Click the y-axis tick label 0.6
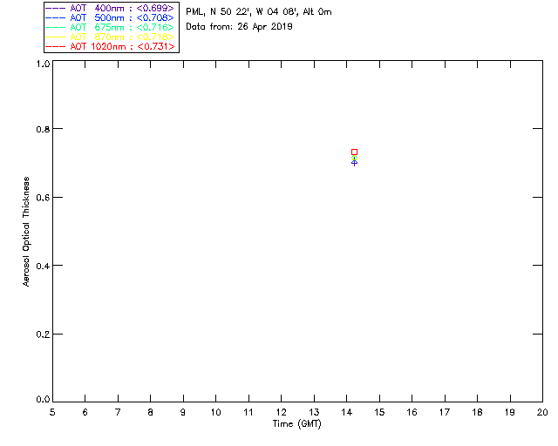Viewport: 558px width, 446px height. click(43, 198)
